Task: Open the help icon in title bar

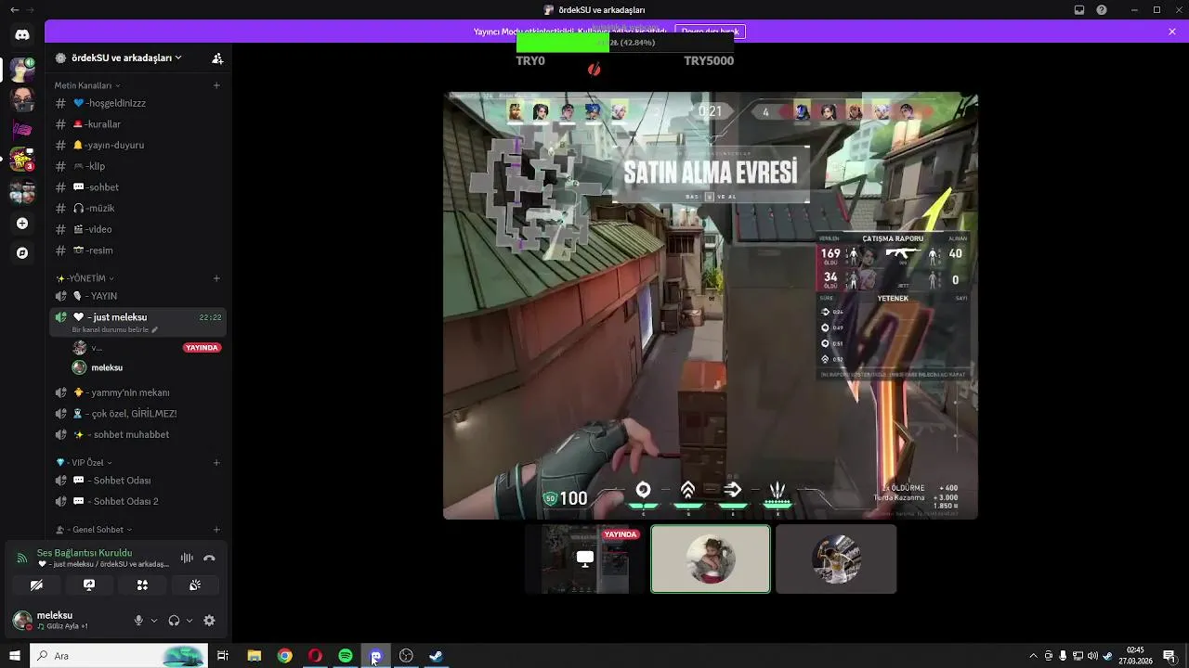Action: click(x=1102, y=10)
